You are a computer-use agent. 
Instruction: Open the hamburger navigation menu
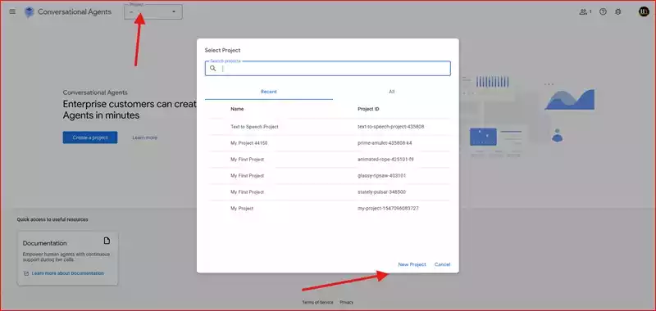[12, 11]
